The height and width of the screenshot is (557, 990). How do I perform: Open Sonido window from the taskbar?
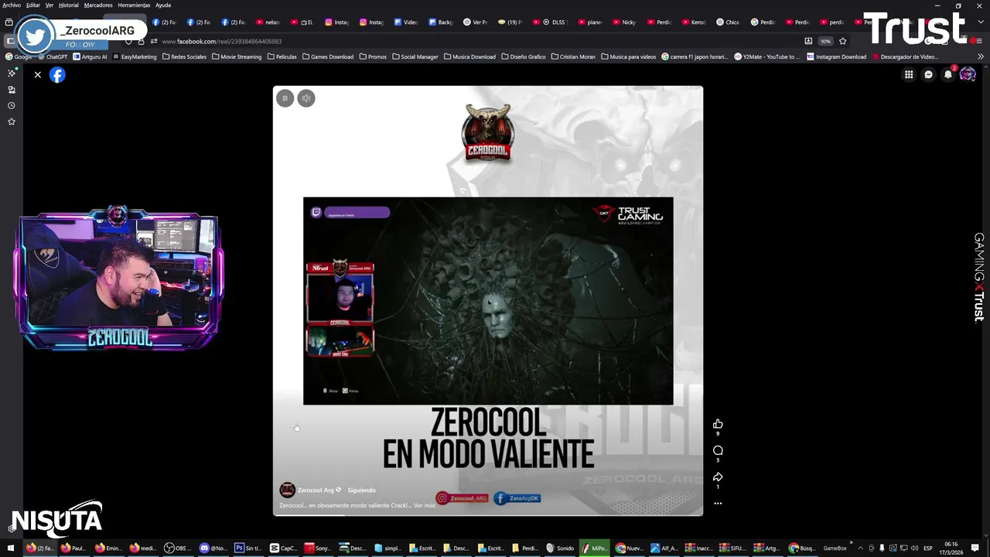coord(561,548)
